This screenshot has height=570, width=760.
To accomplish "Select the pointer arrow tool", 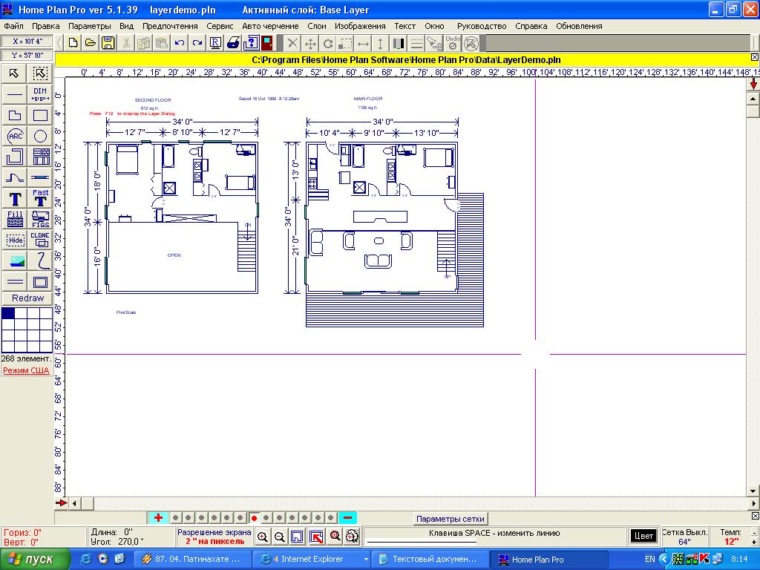I will 15,73.
